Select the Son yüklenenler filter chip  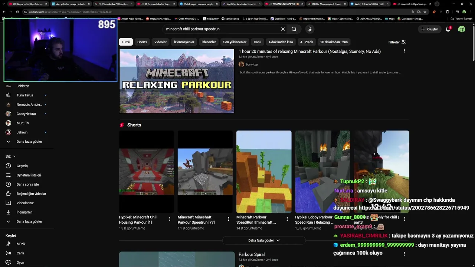coord(235,42)
